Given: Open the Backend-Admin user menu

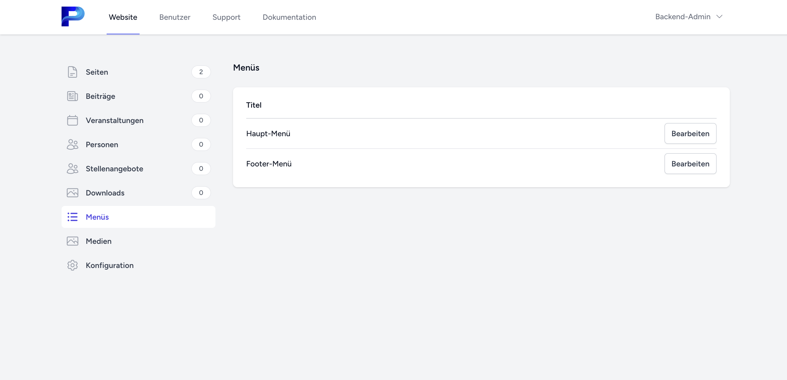Looking at the screenshot, I should (x=683, y=17).
